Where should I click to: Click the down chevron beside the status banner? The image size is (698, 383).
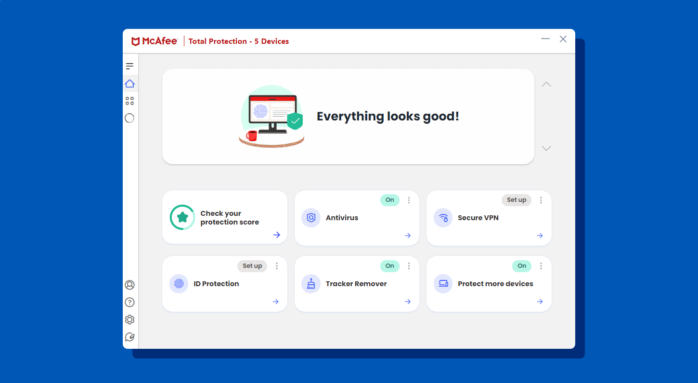pyautogui.click(x=546, y=148)
